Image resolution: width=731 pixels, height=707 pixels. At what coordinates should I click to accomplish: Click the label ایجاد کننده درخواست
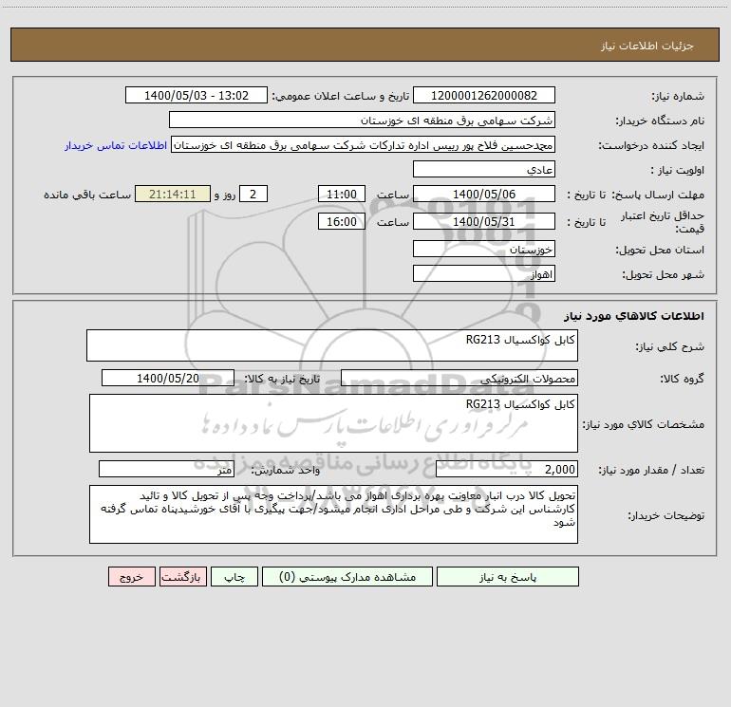pos(651,145)
